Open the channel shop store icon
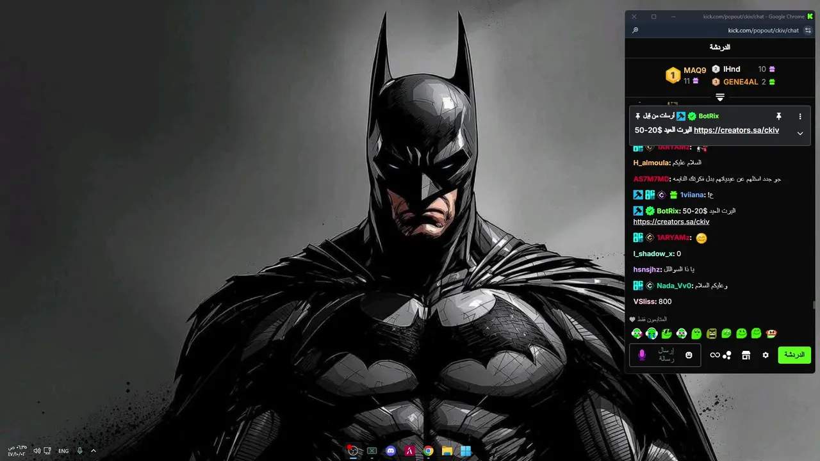 (x=746, y=355)
